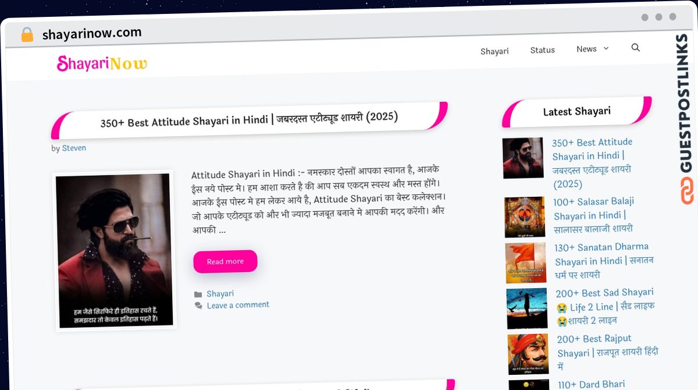Open the Shayari menu item
The width and height of the screenshot is (698, 390).
[494, 51]
